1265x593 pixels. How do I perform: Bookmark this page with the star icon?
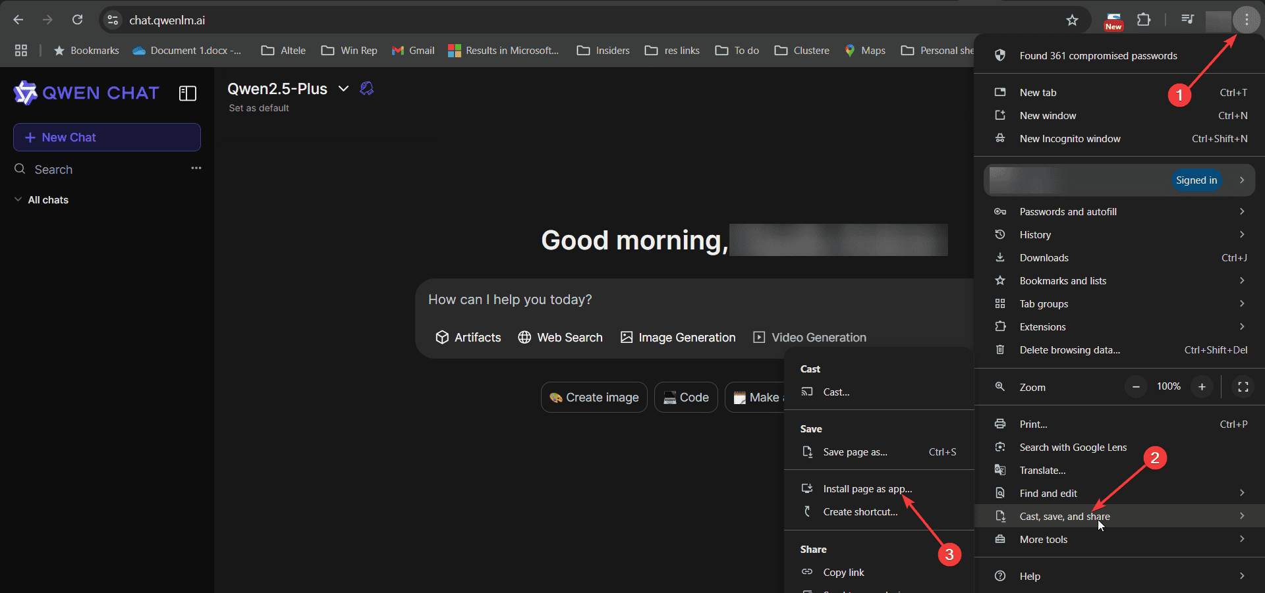(x=1072, y=20)
